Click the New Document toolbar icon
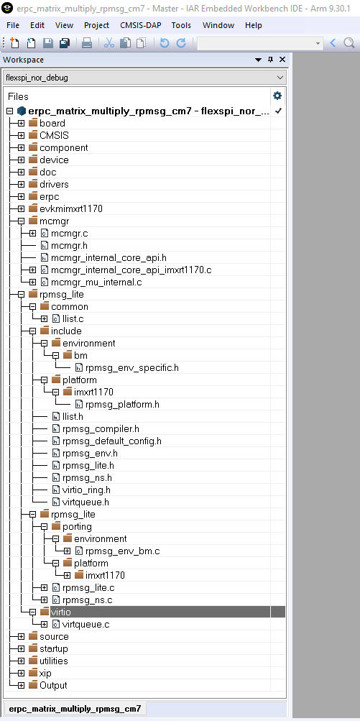The width and height of the screenshot is (360, 721). (x=14, y=43)
